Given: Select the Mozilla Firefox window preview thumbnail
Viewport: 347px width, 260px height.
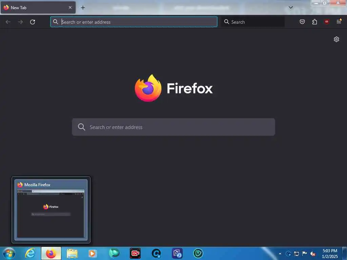Looking at the screenshot, I should (x=51, y=210).
